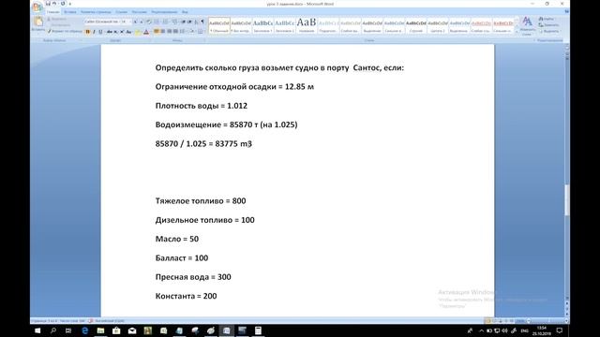Click the Заменить button
Image resolution: width=600 pixels, height=337 pixels.
[548, 25]
